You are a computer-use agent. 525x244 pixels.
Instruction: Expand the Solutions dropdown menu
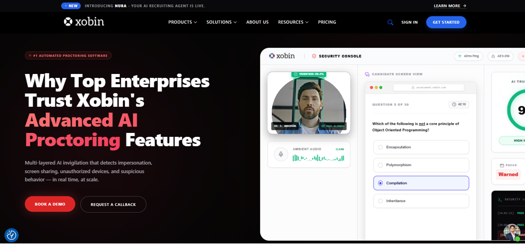tap(222, 22)
